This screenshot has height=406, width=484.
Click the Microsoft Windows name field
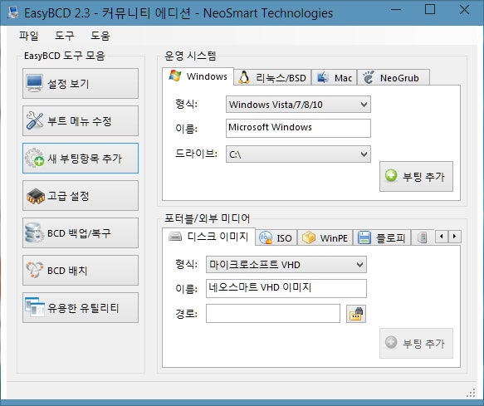[298, 128]
